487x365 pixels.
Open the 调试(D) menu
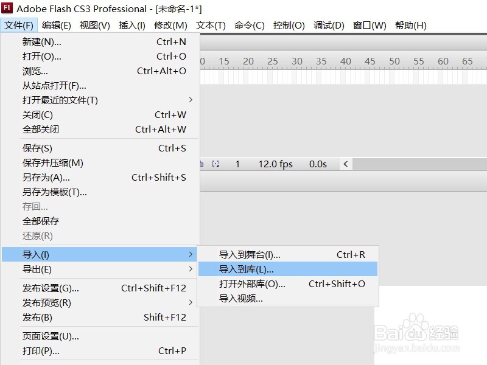(329, 25)
